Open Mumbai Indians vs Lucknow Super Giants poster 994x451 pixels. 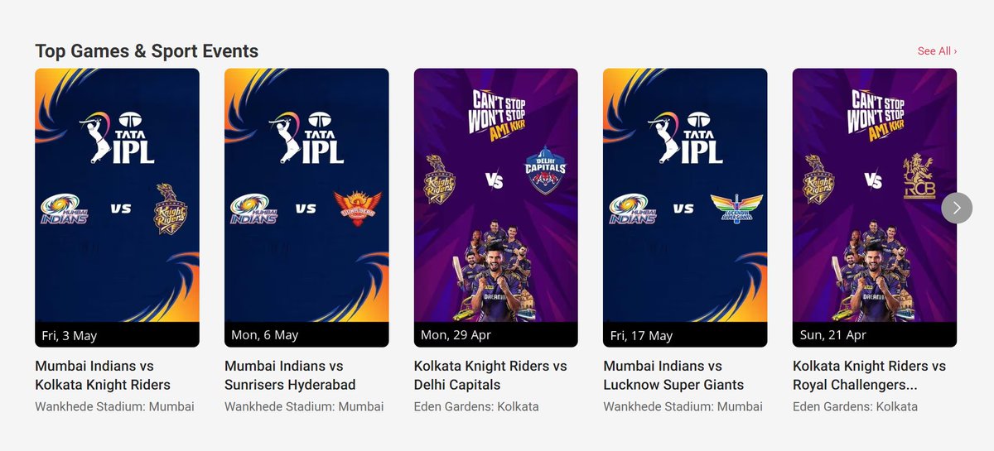[x=685, y=208]
